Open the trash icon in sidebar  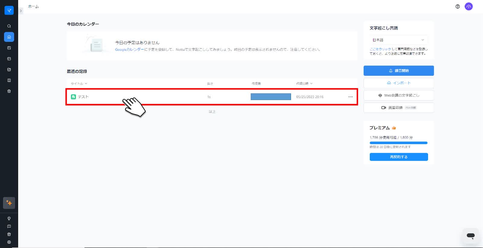9,91
